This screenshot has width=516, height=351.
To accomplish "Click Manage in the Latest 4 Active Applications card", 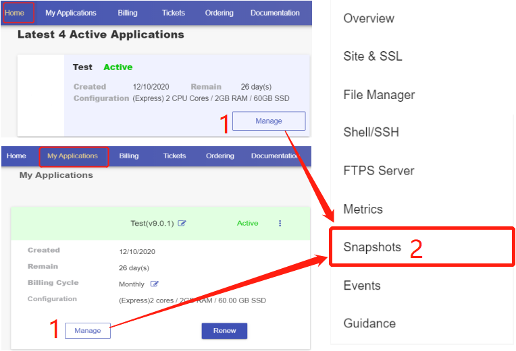I will point(268,121).
